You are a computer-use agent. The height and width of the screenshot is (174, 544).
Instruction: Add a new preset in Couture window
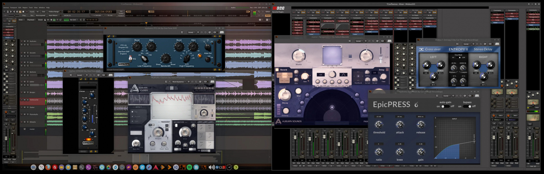point(189,82)
